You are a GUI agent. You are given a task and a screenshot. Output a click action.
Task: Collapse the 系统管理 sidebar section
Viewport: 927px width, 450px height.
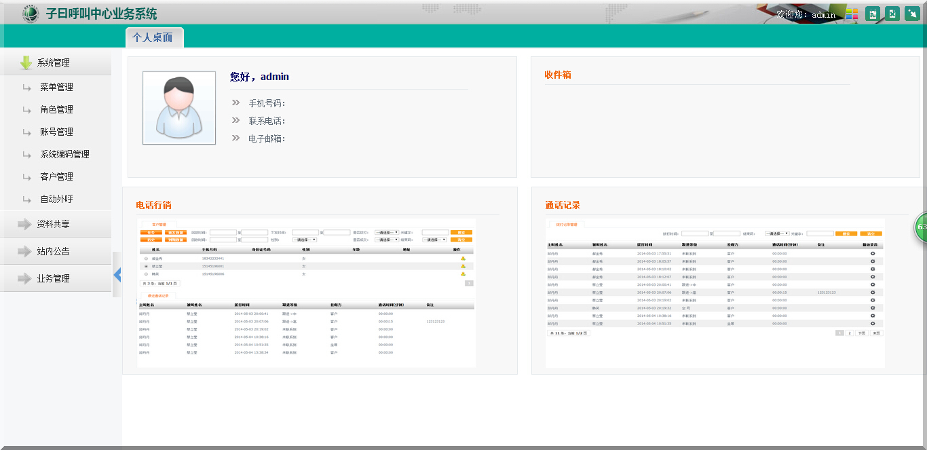(54, 62)
